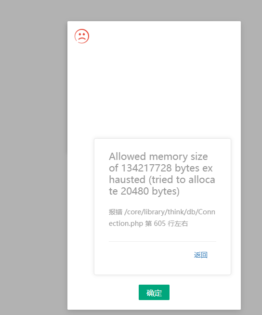Click the 'Allowed memory size' error heading
Screen dimensions: 262x315
(158, 157)
